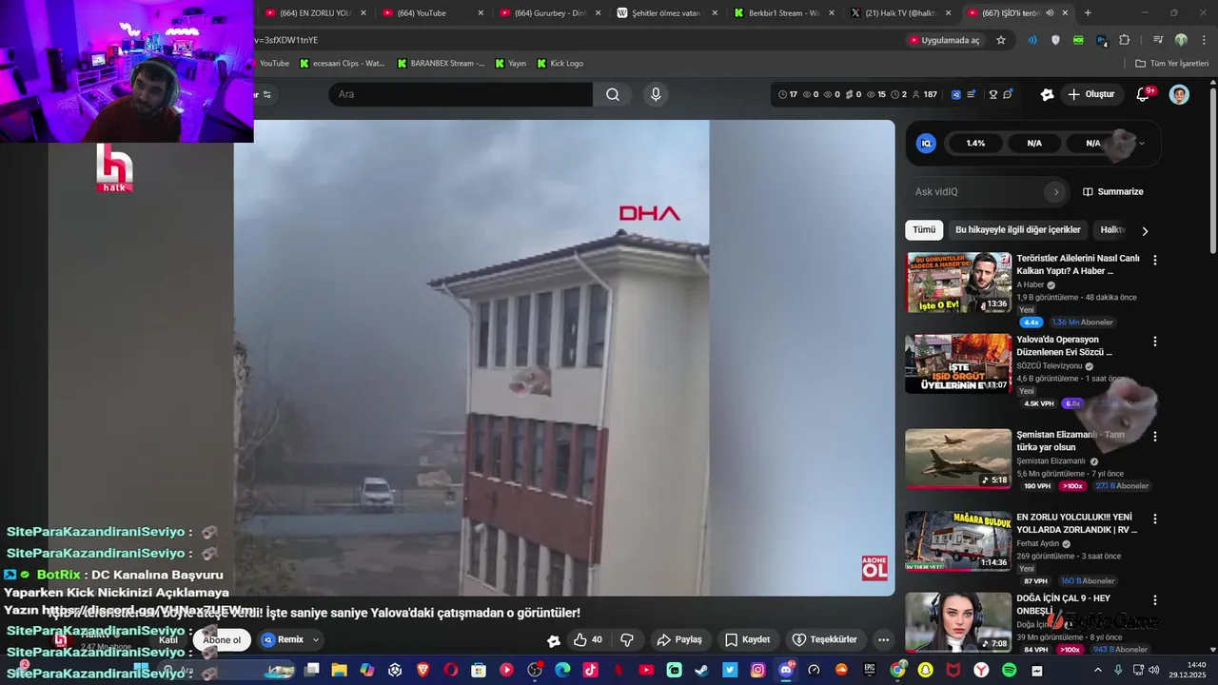Click the Oluştur create button
Screen dimensions: 1218x685
pyautogui.click(x=1090, y=94)
